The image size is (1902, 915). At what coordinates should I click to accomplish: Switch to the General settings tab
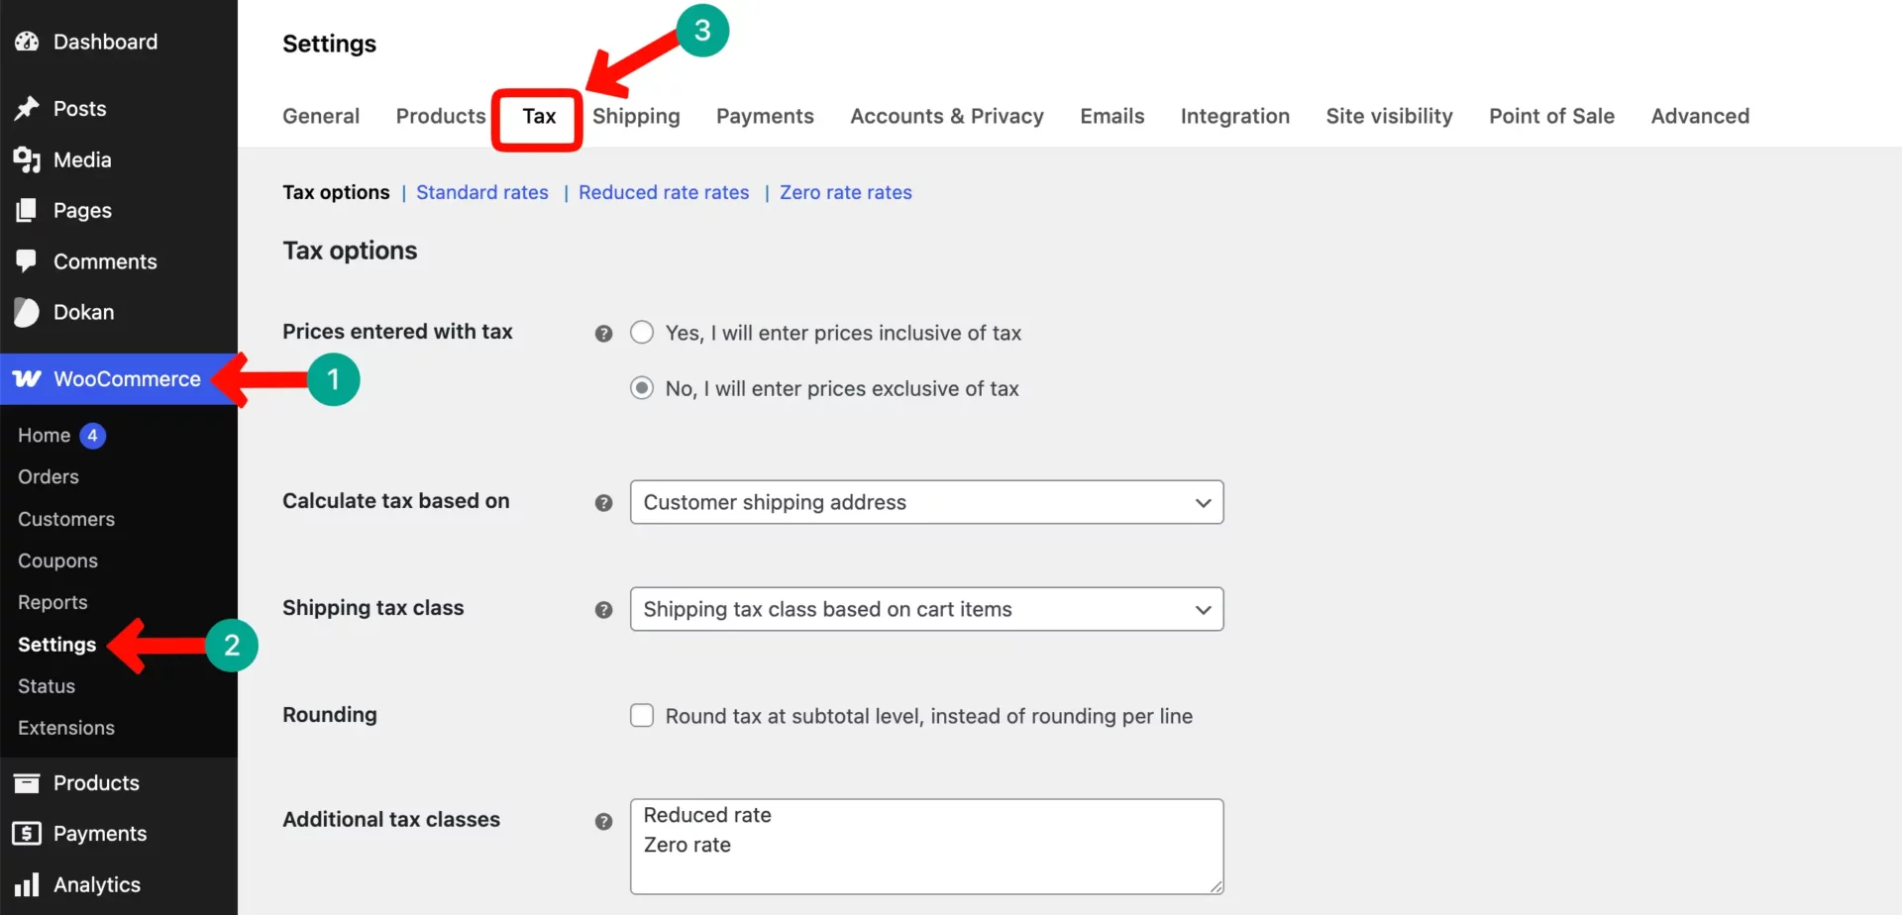point(321,116)
